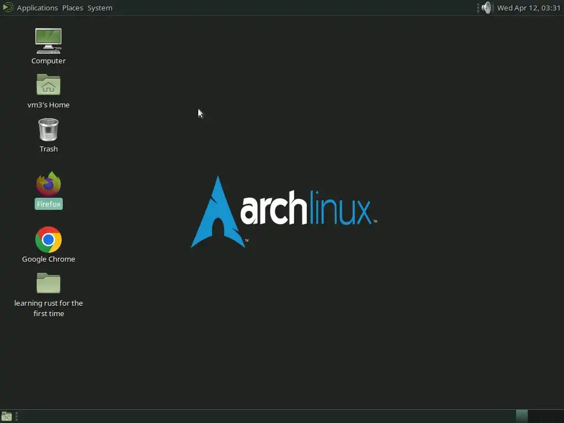Screen dimensions: 564x423
Task: Open the Places menu
Action: (x=73, y=8)
